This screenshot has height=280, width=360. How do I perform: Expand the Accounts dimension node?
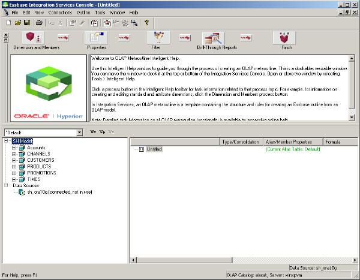pyautogui.click(x=14, y=148)
